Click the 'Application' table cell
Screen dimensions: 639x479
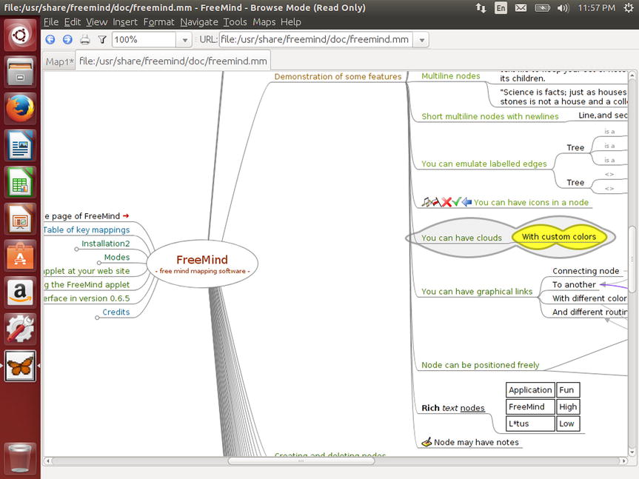(x=530, y=390)
